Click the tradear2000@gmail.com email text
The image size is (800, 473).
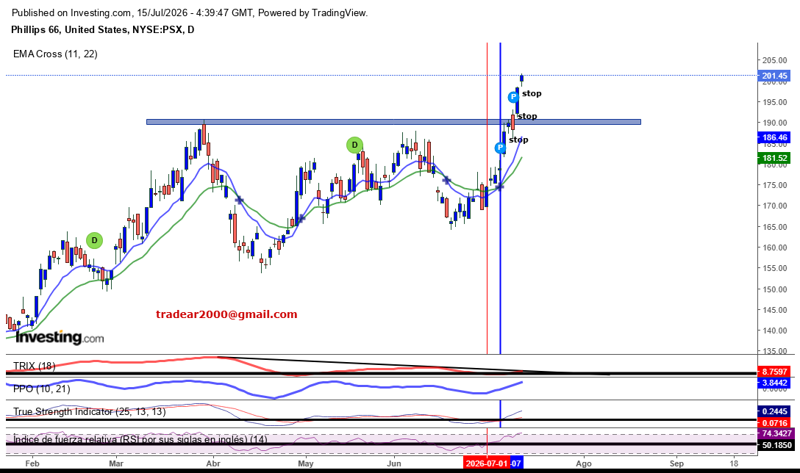[226, 314]
